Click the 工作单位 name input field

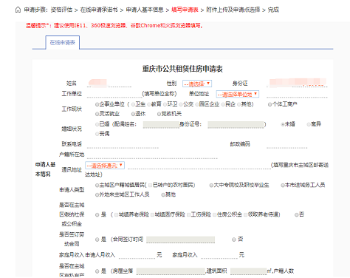(114, 94)
